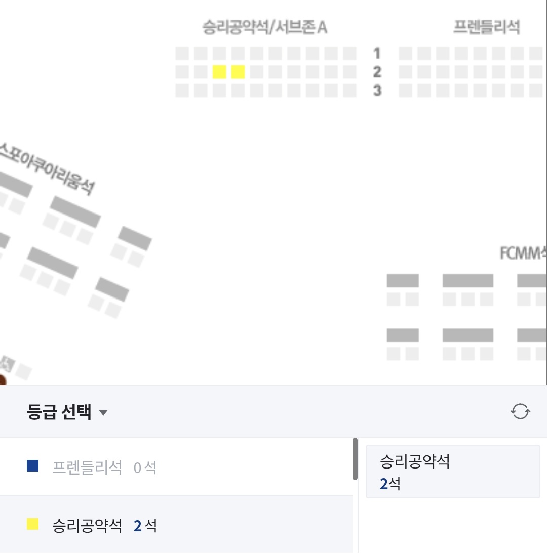Click the 스포아쿠아리움석 section label
Image resolution: width=547 pixels, height=553 pixels.
coord(48,169)
